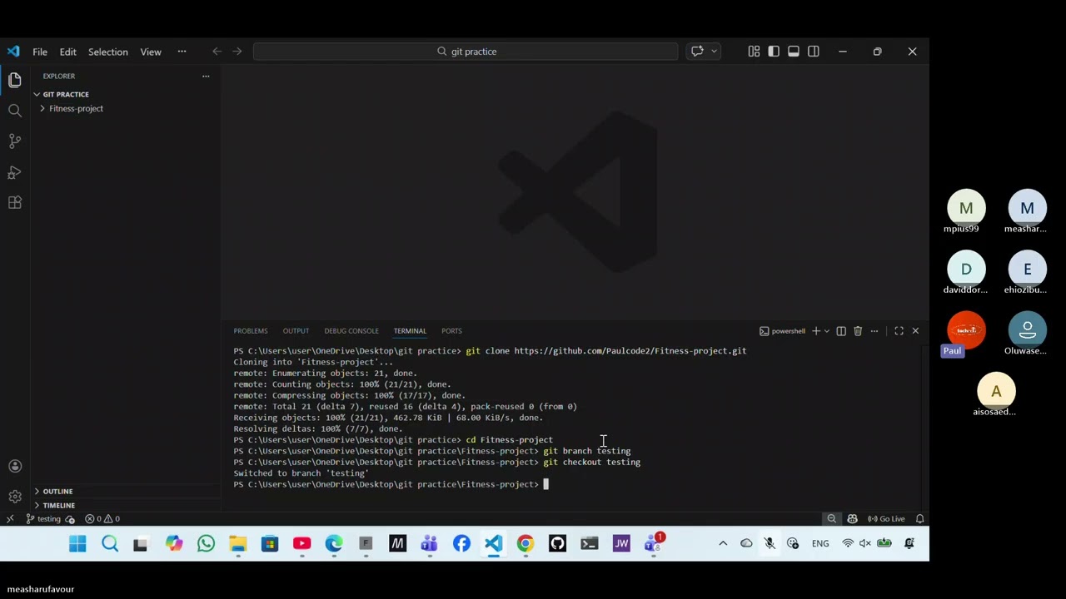Click the ENG language indicator
The height and width of the screenshot is (599, 1066).
point(820,544)
